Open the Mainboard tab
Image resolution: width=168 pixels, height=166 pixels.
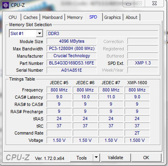(x=52, y=17)
